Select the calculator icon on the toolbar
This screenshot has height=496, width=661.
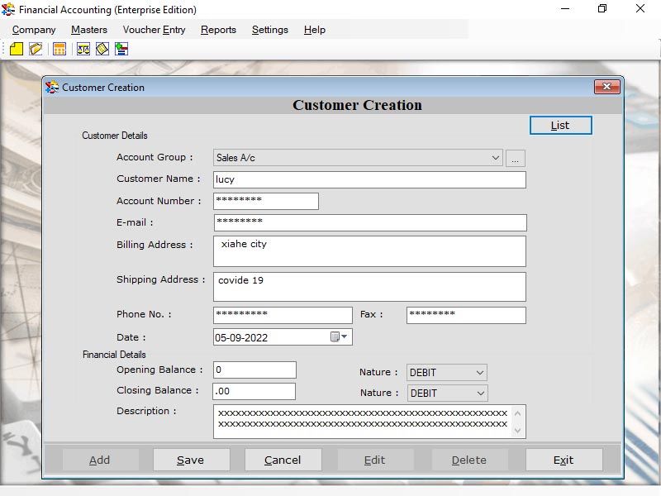click(x=59, y=49)
